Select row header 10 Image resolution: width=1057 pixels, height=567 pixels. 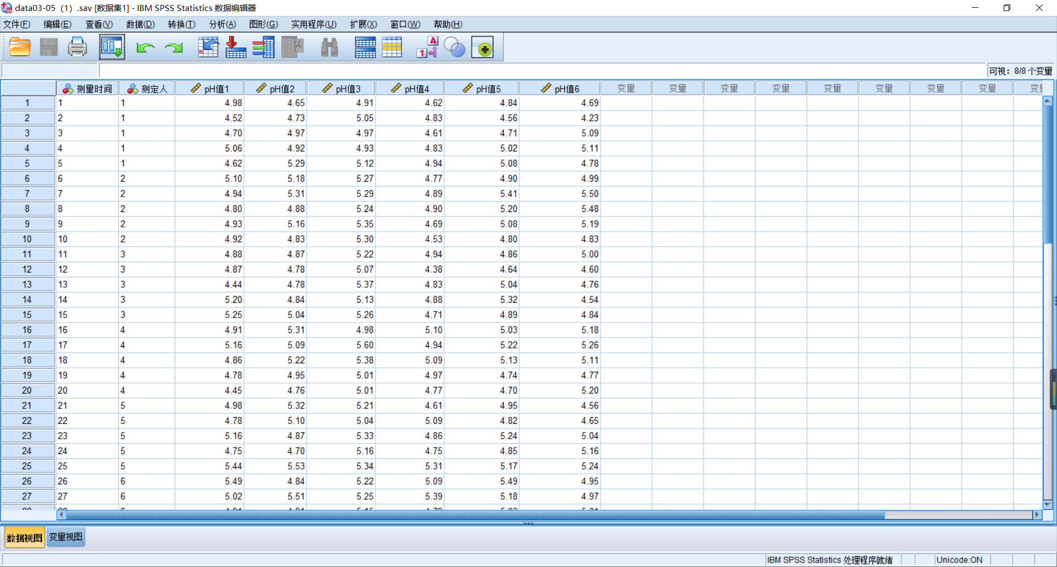pyautogui.click(x=28, y=239)
